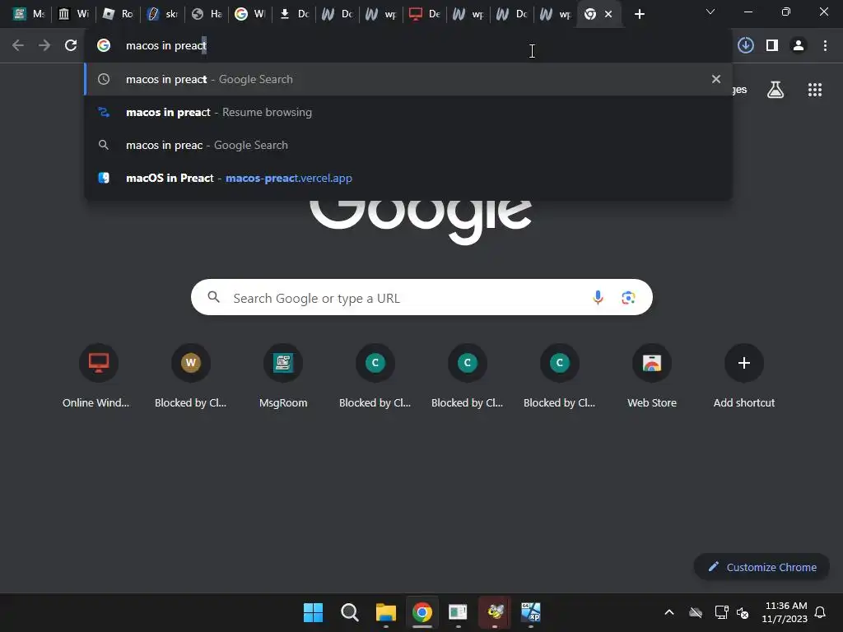843x632 pixels.
Task: Start voice search with the microphone
Action: pos(598,297)
